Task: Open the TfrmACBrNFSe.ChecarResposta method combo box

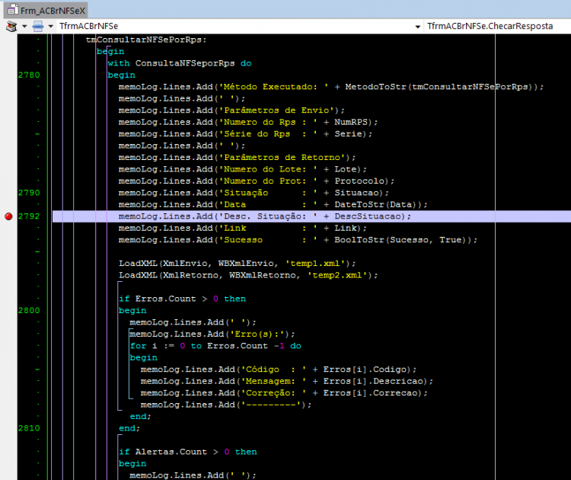Action: (497, 26)
